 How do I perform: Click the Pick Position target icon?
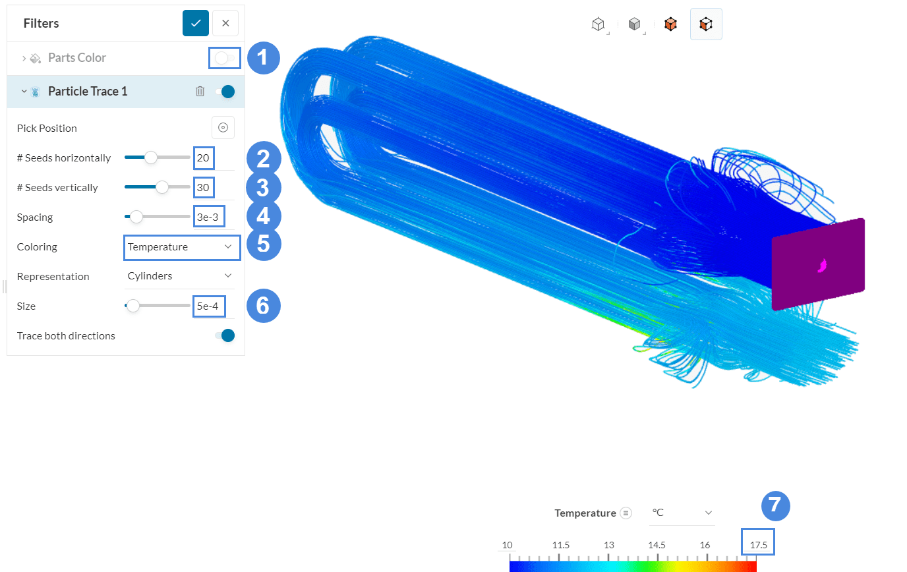(223, 127)
